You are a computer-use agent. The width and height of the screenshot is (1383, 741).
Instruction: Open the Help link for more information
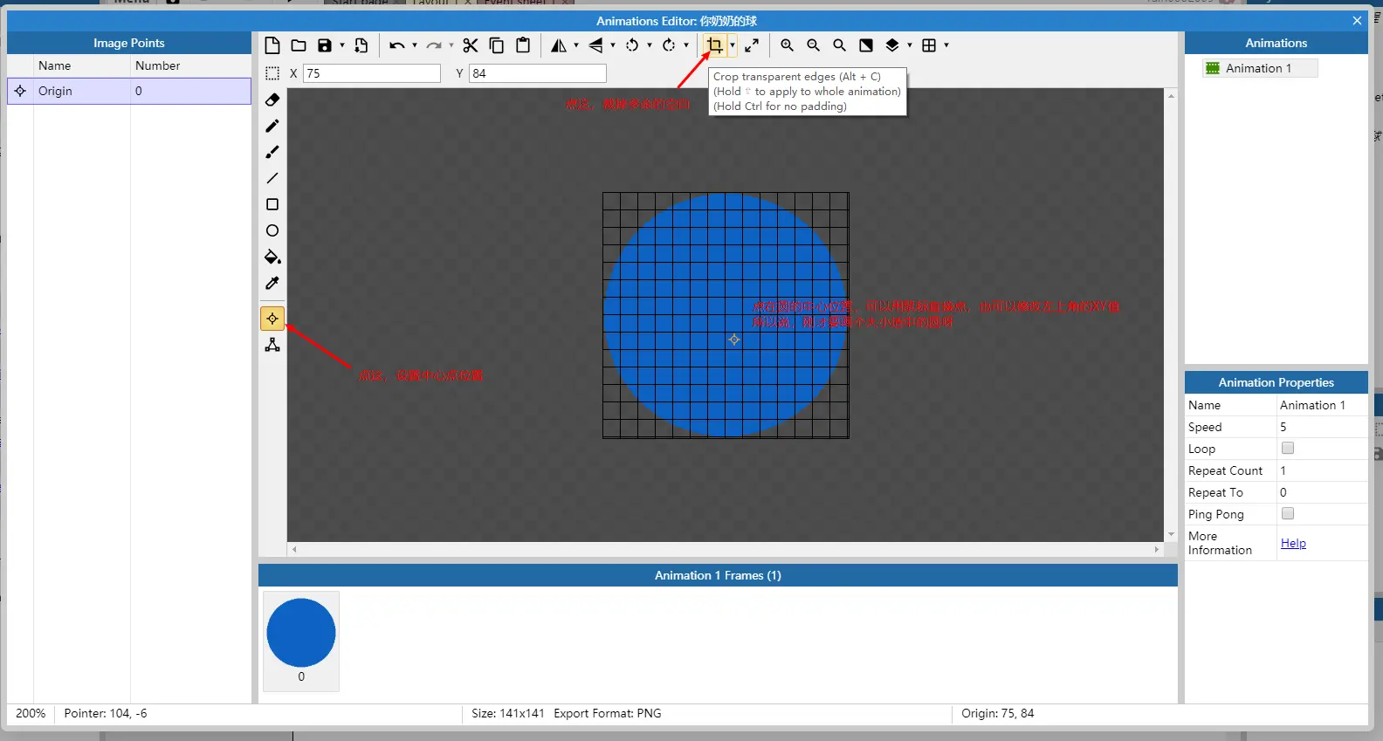point(1293,543)
